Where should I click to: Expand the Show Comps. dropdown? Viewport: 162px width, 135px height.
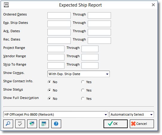pyautogui.click(x=78, y=74)
